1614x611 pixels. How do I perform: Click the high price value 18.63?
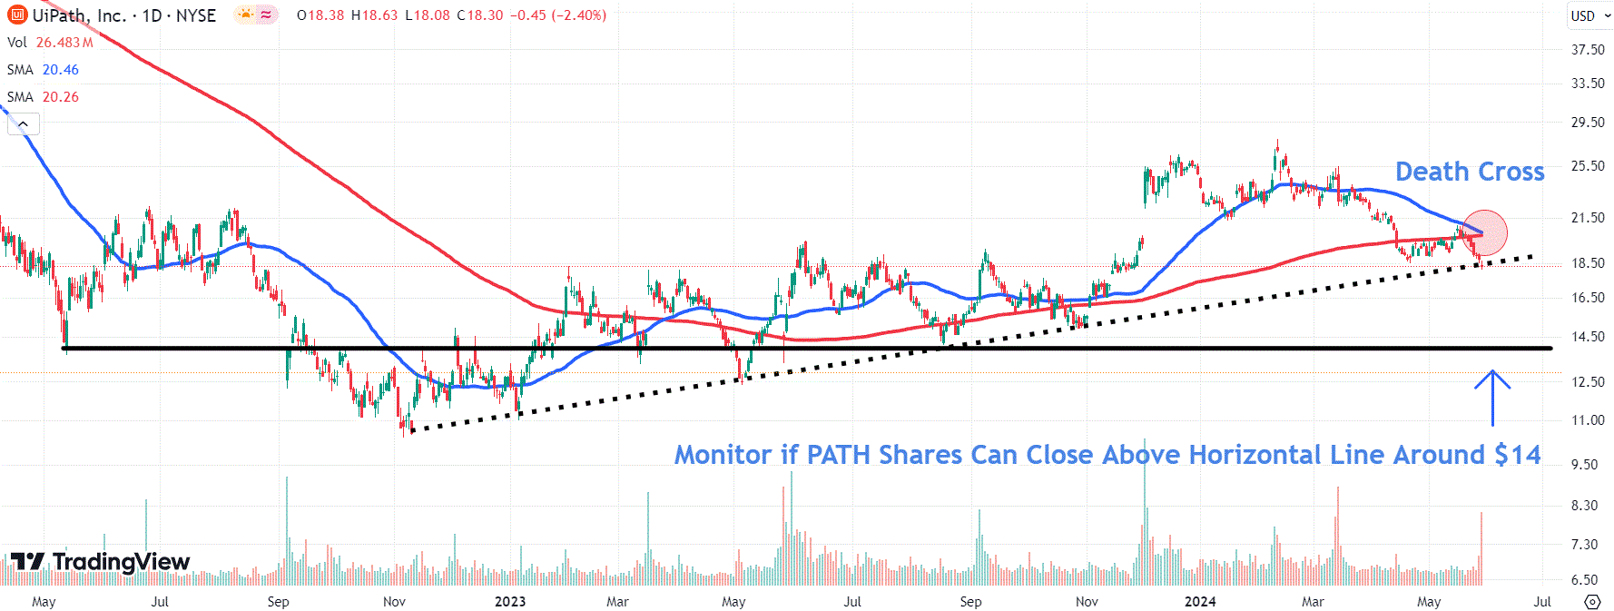[379, 15]
